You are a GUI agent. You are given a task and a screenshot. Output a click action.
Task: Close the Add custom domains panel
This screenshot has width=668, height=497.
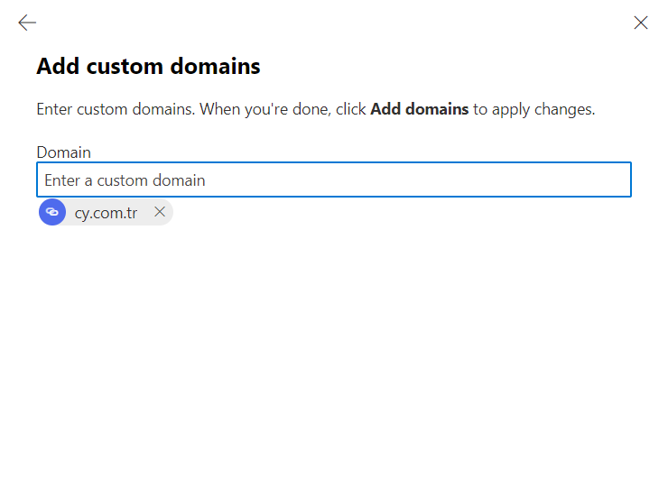tap(641, 23)
